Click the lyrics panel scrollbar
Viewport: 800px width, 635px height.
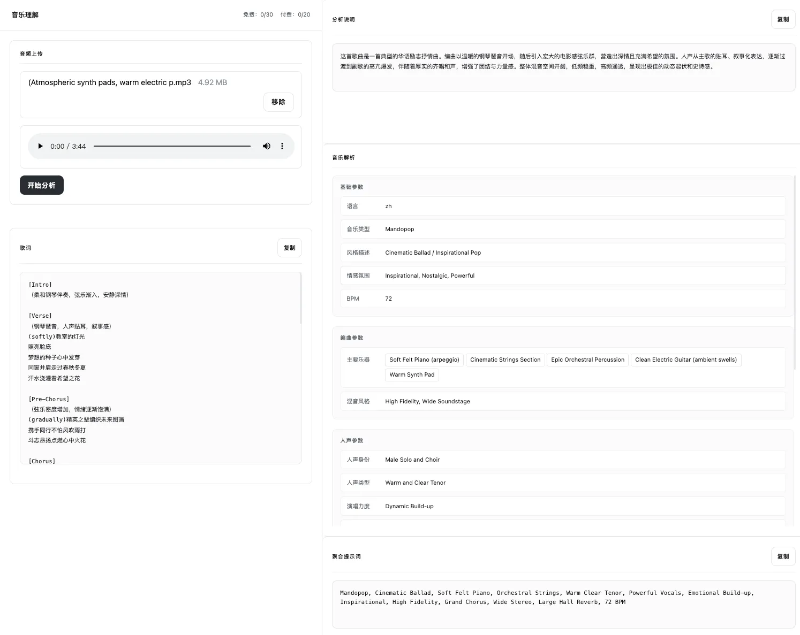pos(300,299)
